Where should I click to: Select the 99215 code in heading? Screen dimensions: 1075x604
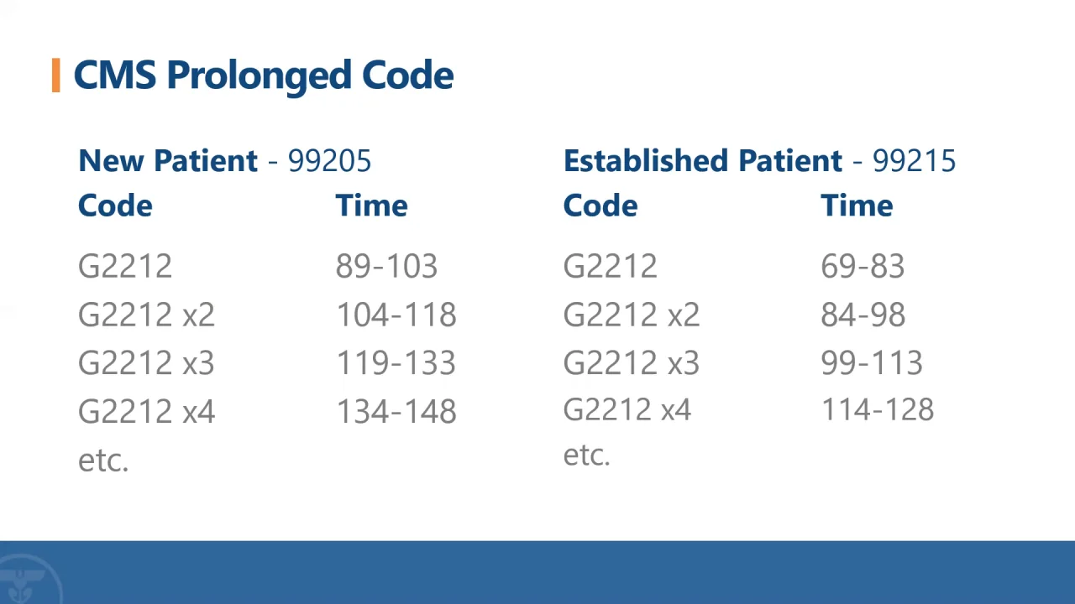[914, 160]
